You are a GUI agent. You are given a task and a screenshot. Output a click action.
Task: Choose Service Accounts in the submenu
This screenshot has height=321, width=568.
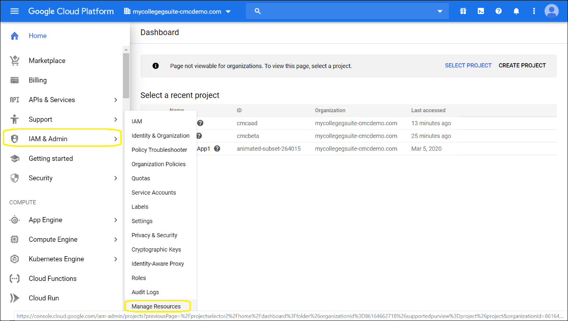(x=154, y=193)
